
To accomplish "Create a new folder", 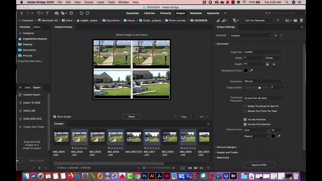I will pos(295,20).
